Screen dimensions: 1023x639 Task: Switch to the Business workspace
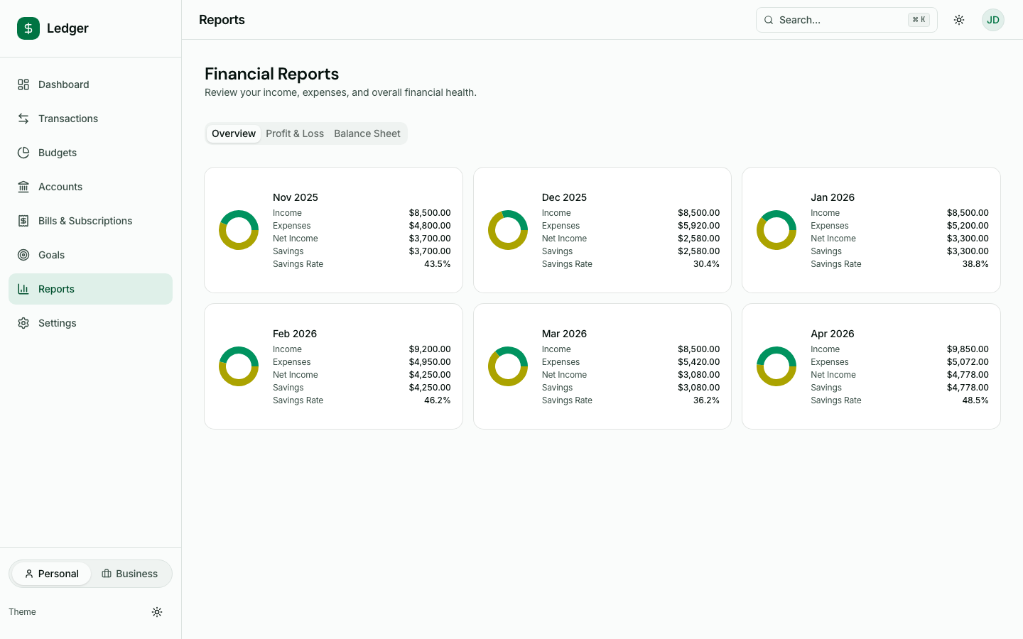130,573
